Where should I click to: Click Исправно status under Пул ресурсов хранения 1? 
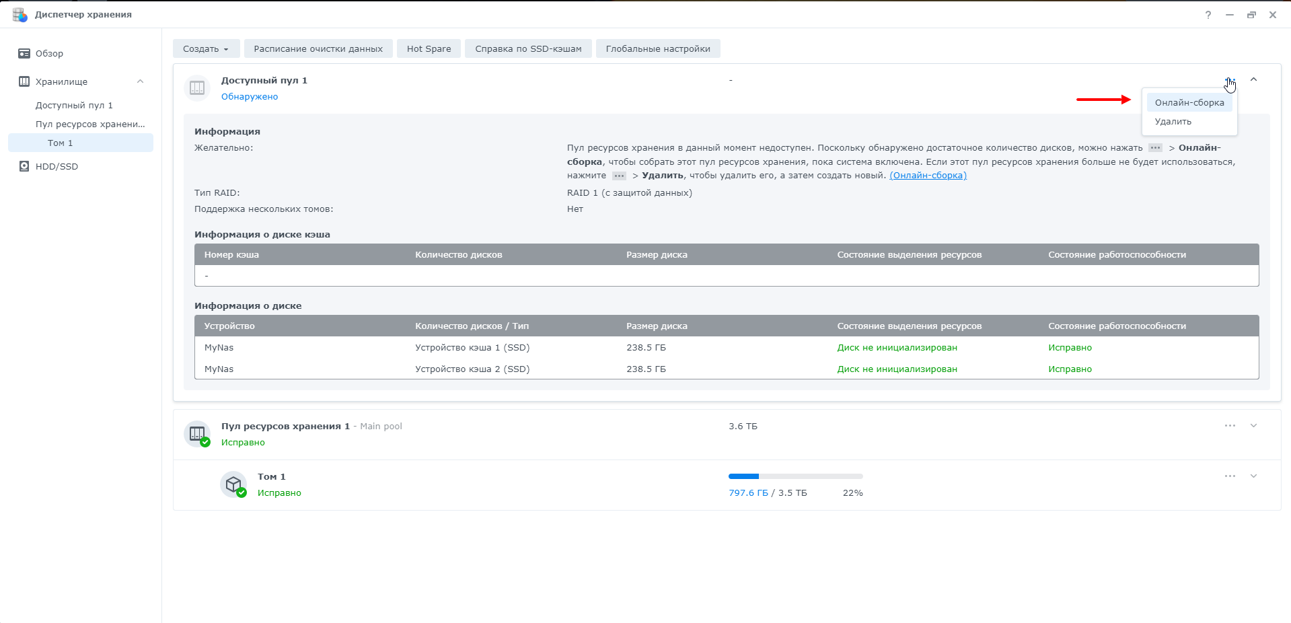(243, 443)
